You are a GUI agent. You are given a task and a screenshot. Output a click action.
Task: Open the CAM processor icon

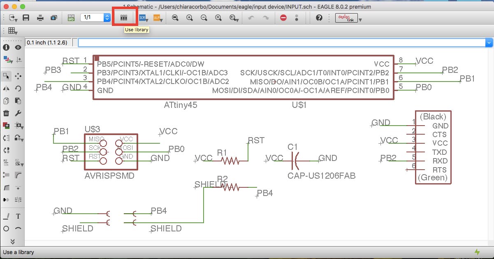[54, 18]
